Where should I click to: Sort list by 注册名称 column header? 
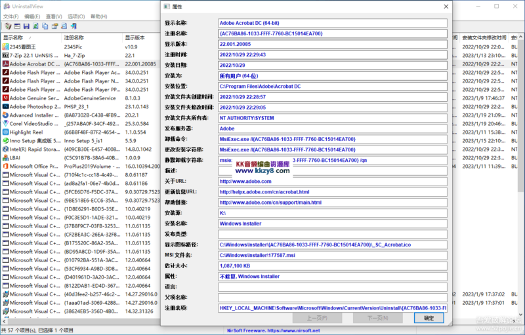(92, 37)
